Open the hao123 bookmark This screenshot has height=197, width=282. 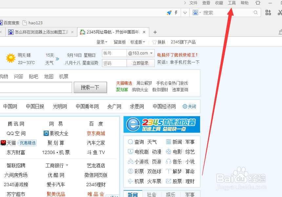click(33, 23)
